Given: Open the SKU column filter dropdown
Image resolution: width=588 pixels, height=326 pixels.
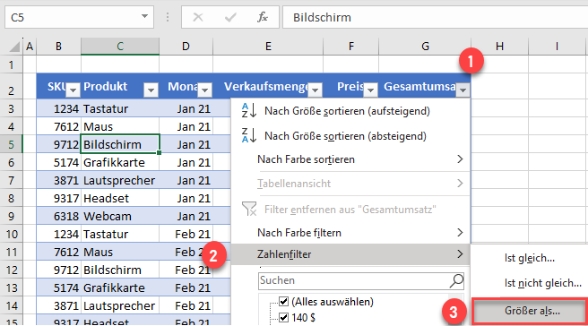Looking at the screenshot, I should [x=73, y=90].
